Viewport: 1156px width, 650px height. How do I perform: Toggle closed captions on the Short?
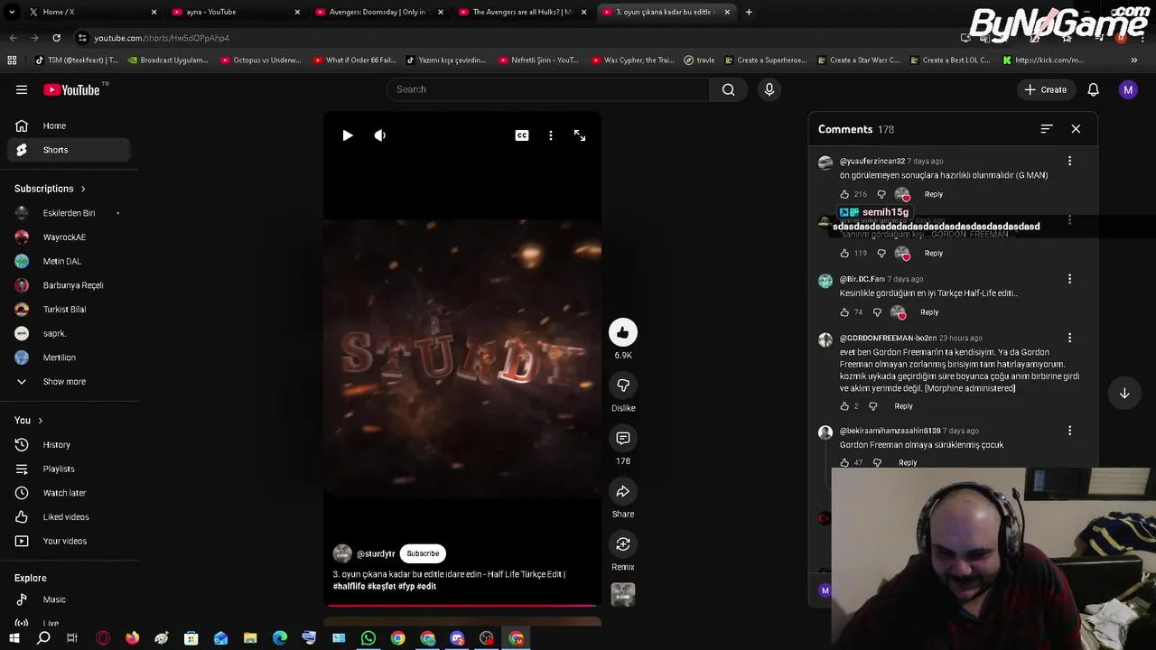coord(522,135)
